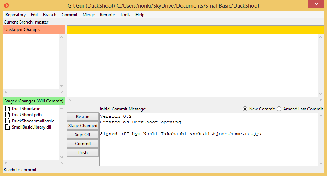Click the Unstaged Changes header
Screen dimensions: 327x176
click(x=34, y=30)
